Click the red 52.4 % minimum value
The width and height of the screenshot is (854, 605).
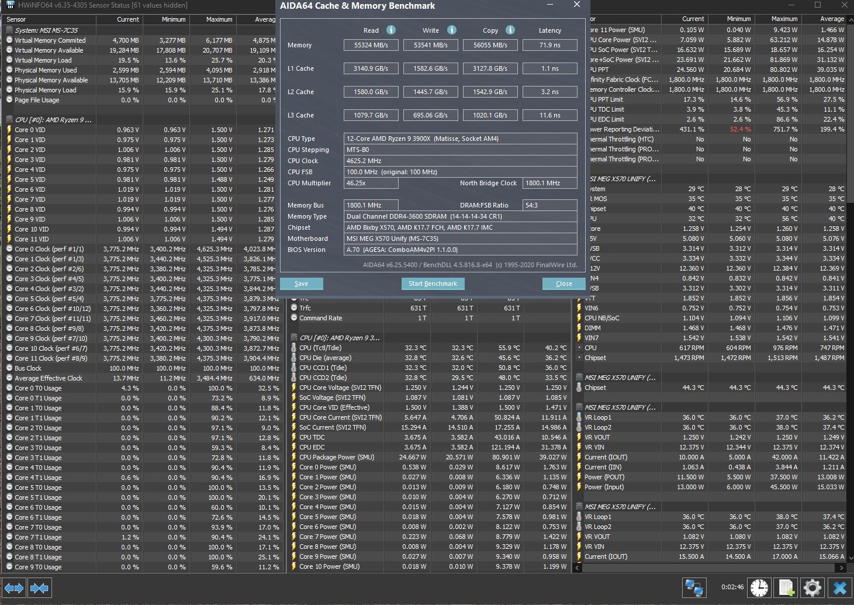[x=740, y=129]
